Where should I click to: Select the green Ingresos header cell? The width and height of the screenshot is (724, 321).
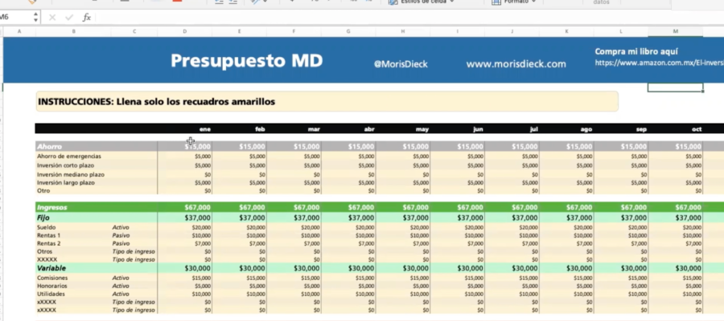click(x=72, y=207)
